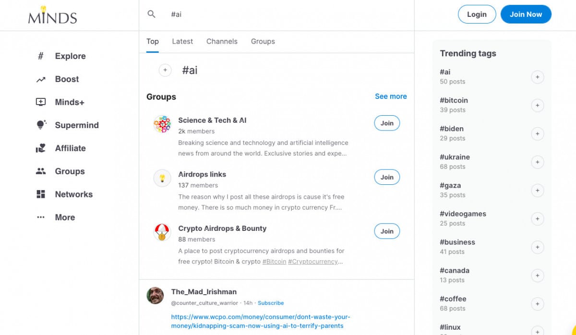Switch to the Groups results tab
Image resolution: width=576 pixels, height=335 pixels.
click(x=263, y=41)
